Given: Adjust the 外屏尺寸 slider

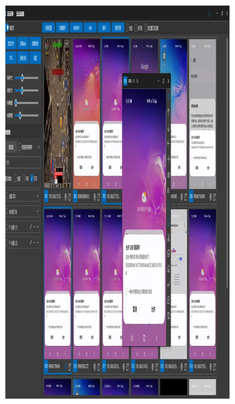Looking at the screenshot, I should pyautogui.click(x=26, y=78).
